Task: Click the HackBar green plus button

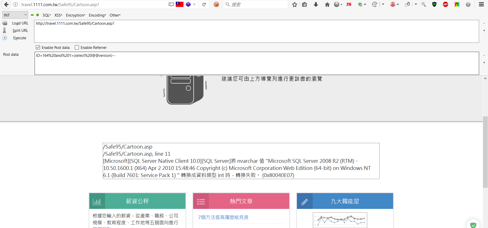Action: point(38,15)
